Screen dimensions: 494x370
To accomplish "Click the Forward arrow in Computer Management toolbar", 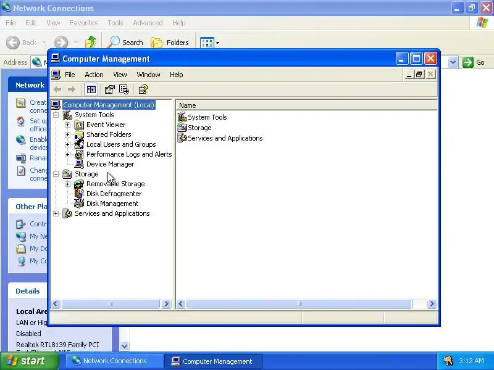I will [72, 89].
